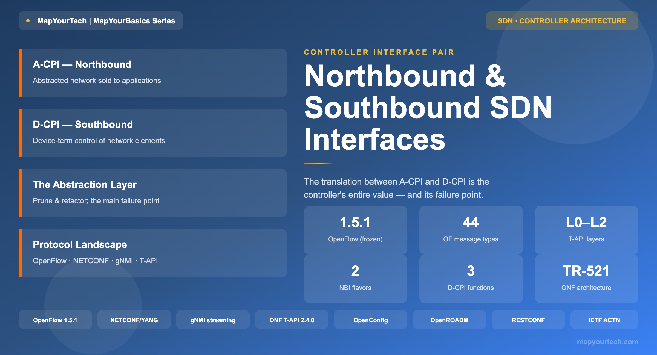The image size is (657, 355).
Task: Click the IETF ACTN chip
Action: click(x=604, y=320)
